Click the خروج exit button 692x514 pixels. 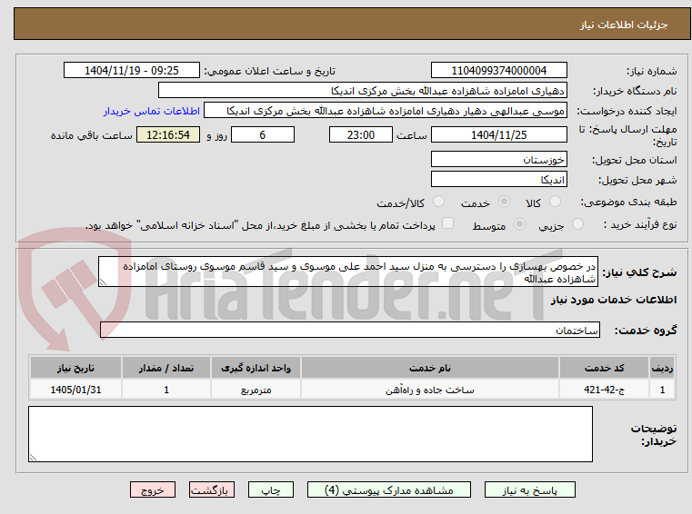pos(152,489)
